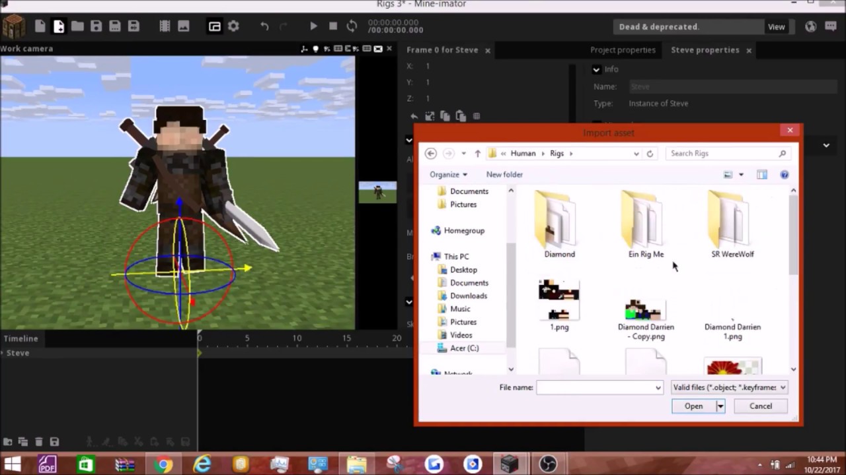Open the Mine-imator workbench logo menu
This screenshot has height=475, width=846.
pos(13,26)
